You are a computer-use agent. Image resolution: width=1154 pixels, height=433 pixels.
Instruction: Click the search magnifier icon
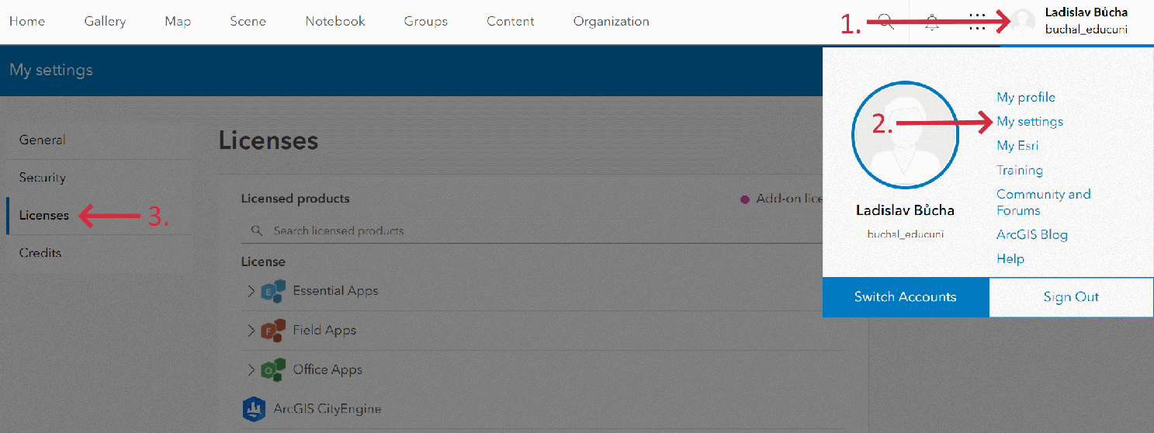pyautogui.click(x=886, y=22)
